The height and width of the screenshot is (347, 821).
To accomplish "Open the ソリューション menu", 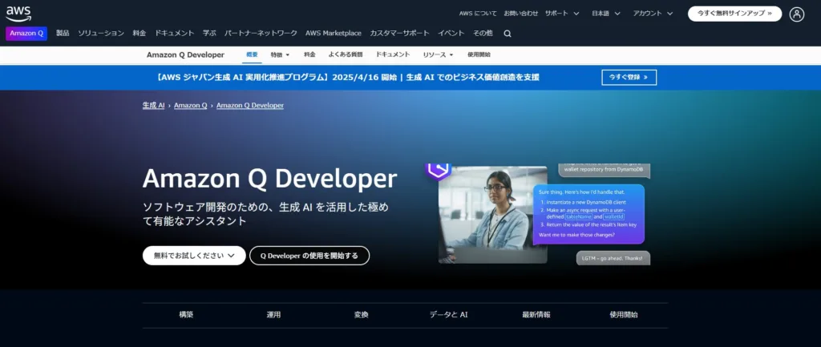I will point(101,33).
